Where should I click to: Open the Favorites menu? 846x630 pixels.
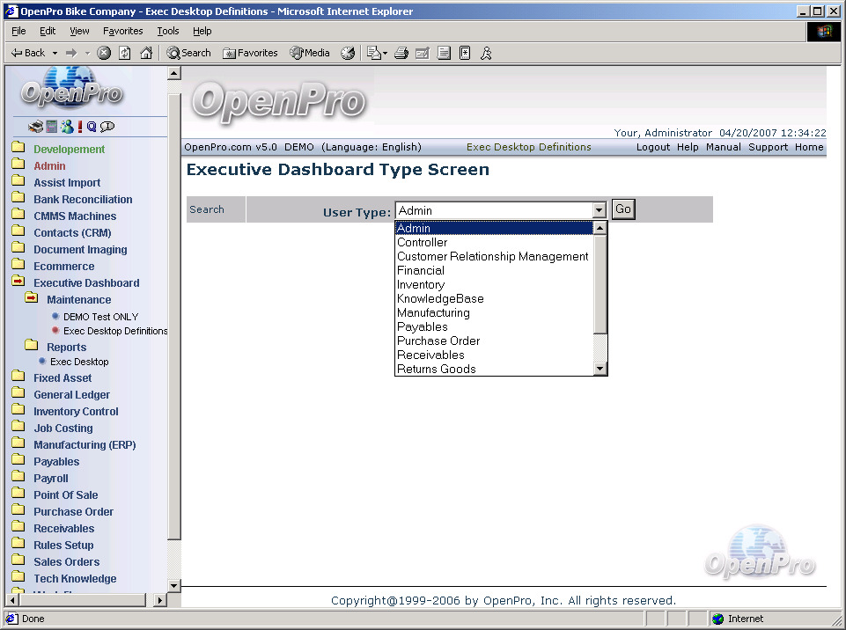[x=122, y=31]
